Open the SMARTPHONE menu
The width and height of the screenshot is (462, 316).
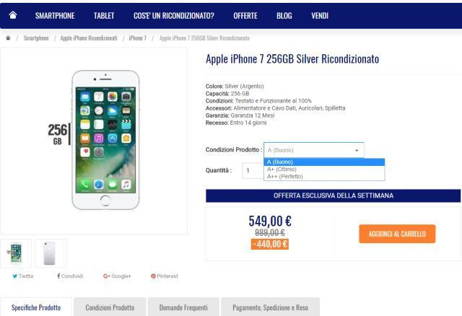55,16
